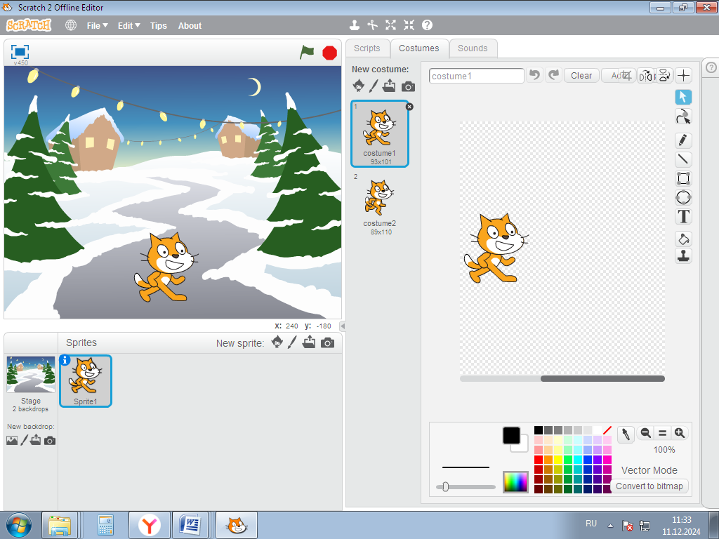Image resolution: width=719 pixels, height=539 pixels.
Task: Paint a new sprite
Action: pyautogui.click(x=292, y=342)
